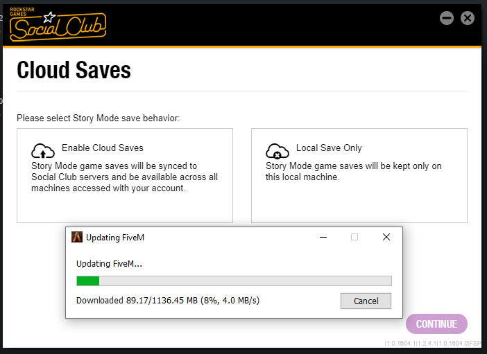487x354 pixels.
Task: Click the FiveM icon in updater title bar
Action: 77,237
